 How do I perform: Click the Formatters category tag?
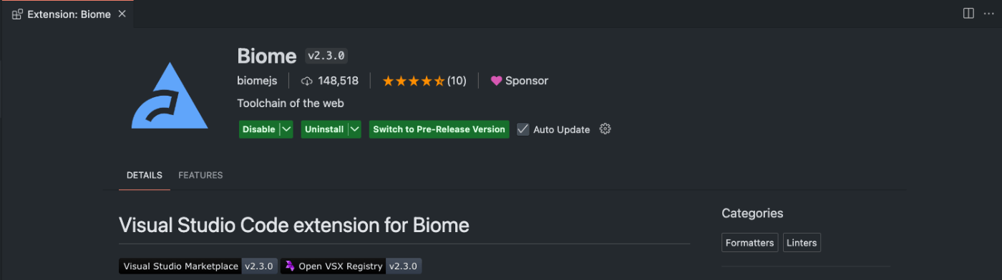[750, 243]
